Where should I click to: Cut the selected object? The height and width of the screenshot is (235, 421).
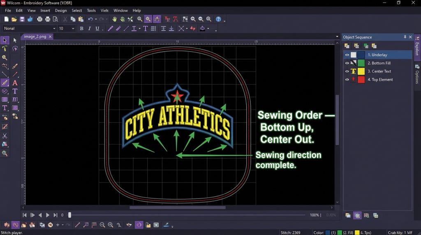coord(65,19)
